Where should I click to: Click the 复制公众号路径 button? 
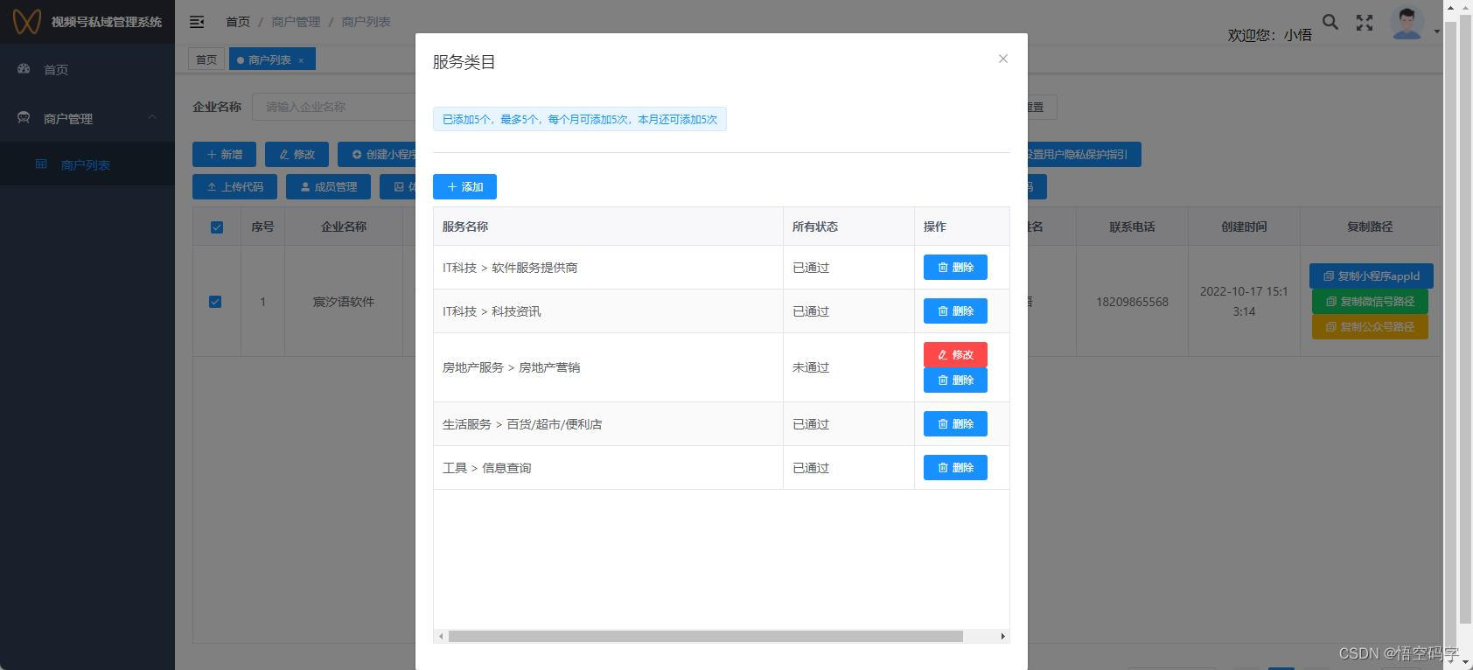point(1370,326)
